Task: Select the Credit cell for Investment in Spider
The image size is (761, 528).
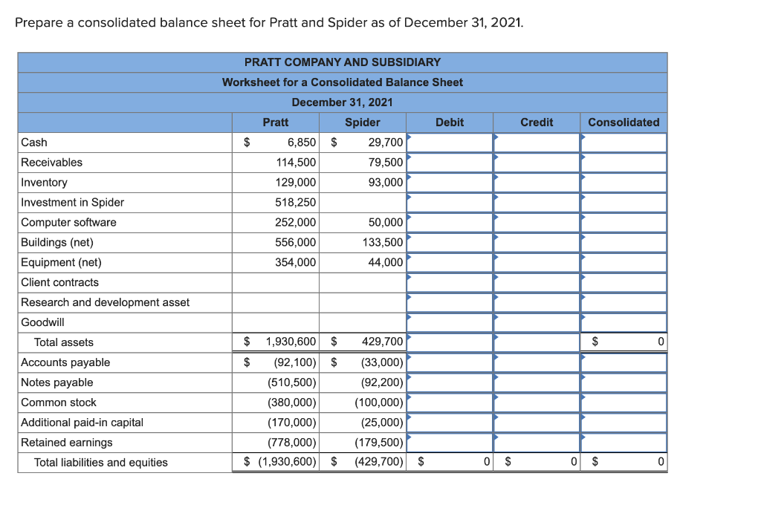Action: [x=537, y=202]
